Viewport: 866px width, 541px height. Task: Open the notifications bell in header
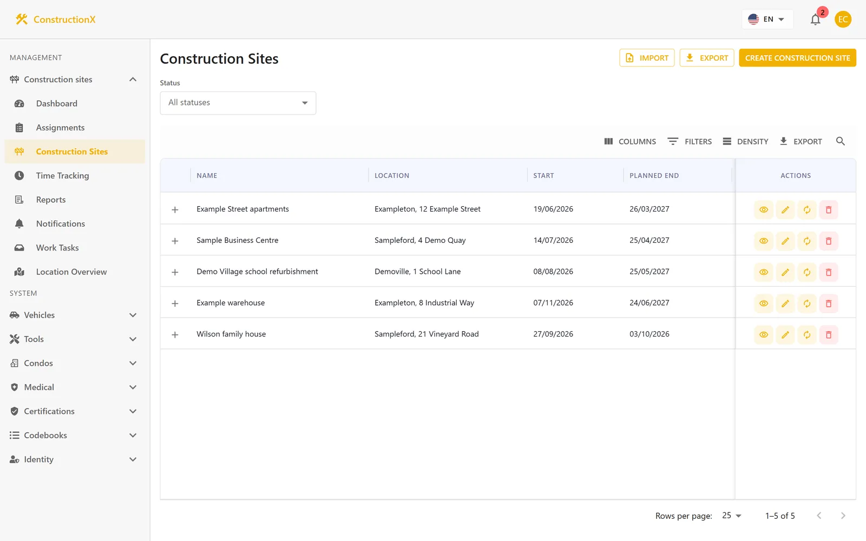click(815, 19)
